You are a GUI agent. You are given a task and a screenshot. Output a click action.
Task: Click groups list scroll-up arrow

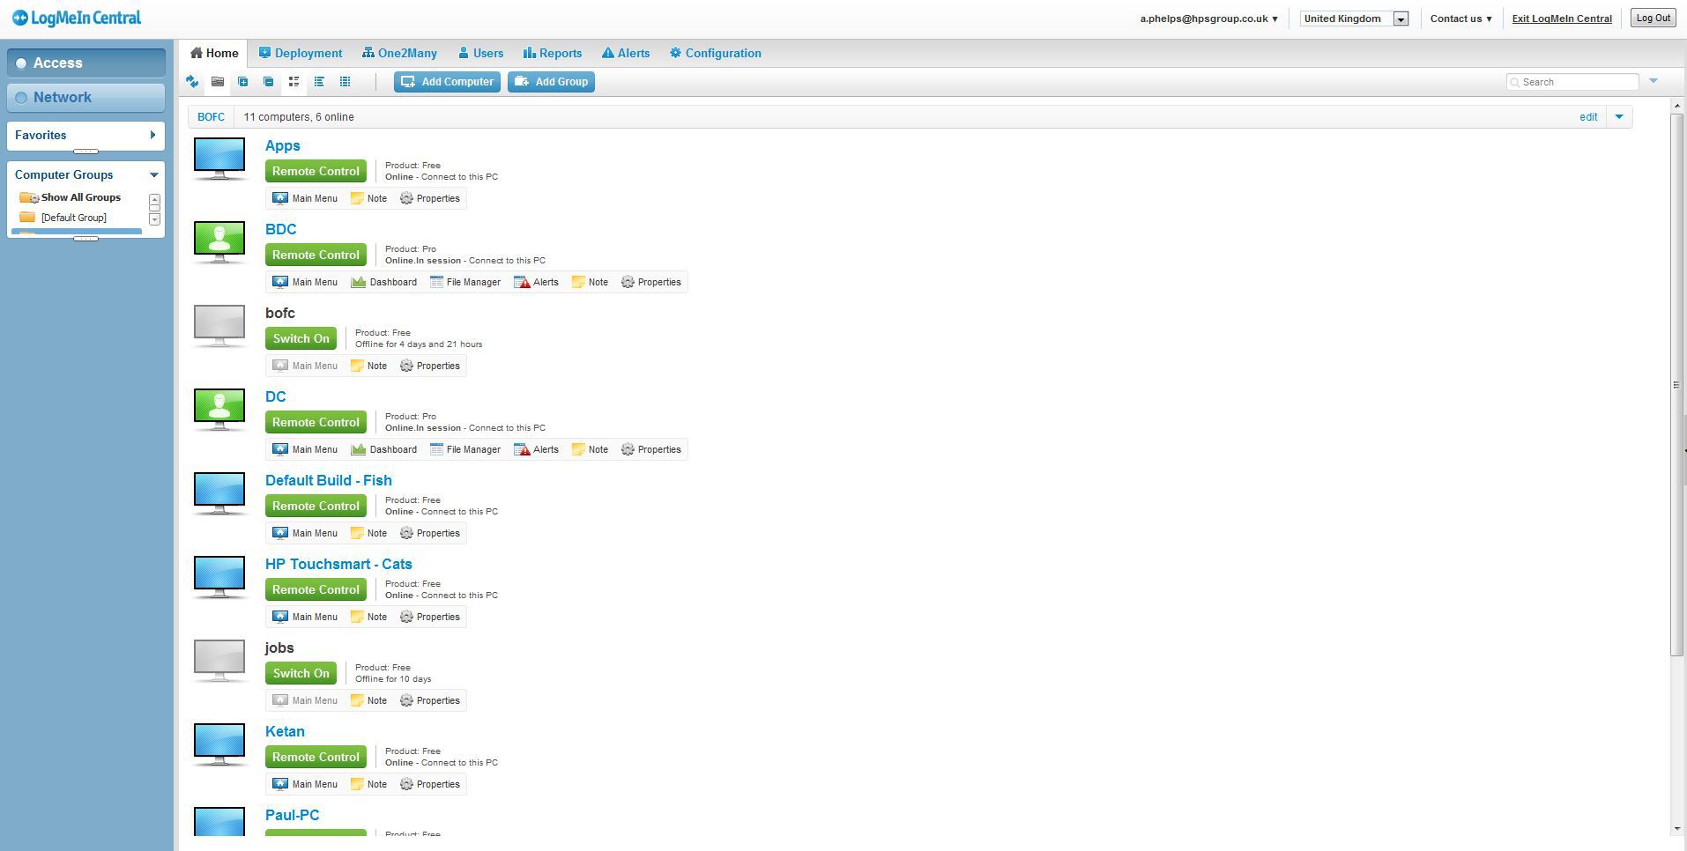click(154, 200)
